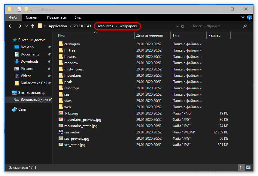
Task: Refresh the wallpapers folder view
Action: [x=183, y=26]
